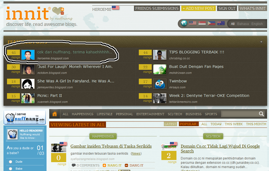Click the DANG IT minus icon
Screen dimensions: 269x171
click(126, 165)
